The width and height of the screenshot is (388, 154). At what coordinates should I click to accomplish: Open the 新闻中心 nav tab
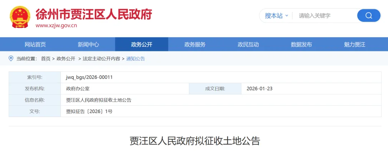tap(88, 45)
